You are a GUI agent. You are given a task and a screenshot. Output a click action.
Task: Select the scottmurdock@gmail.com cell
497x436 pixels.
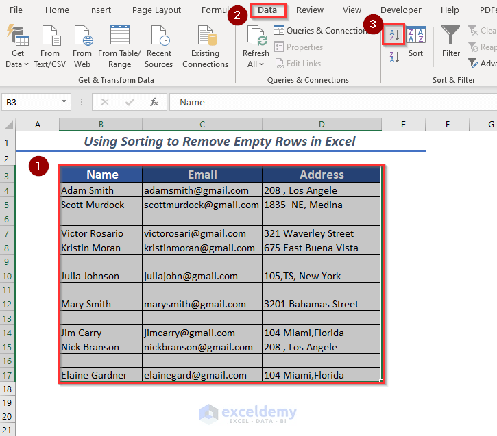202,205
